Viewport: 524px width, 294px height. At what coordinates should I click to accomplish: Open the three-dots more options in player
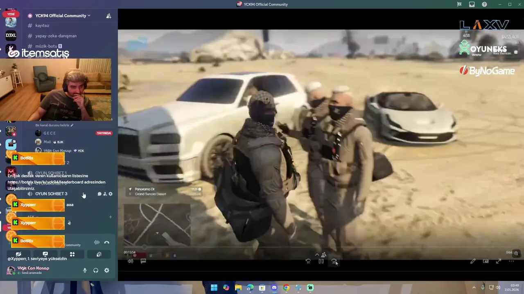click(511, 261)
